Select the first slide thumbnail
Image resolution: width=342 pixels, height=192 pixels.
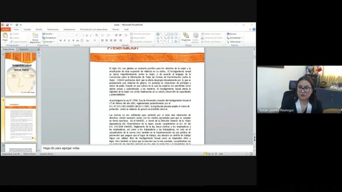click(x=21, y=74)
